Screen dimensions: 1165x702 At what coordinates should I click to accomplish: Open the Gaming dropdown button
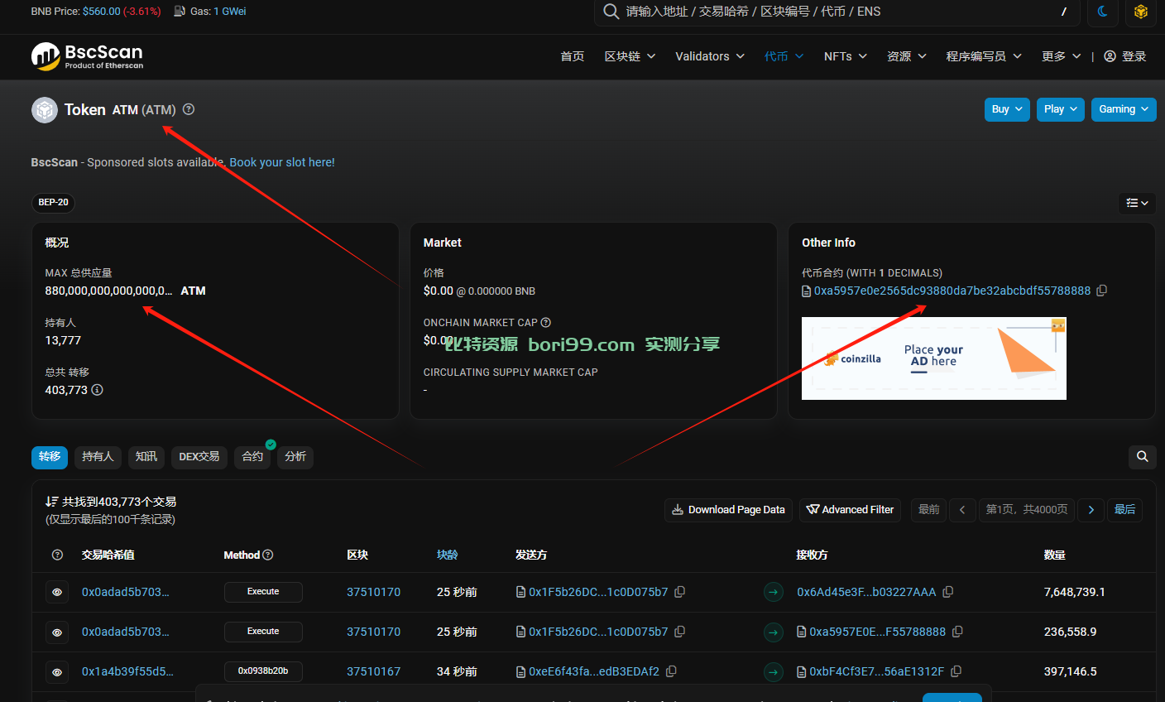click(x=1124, y=109)
